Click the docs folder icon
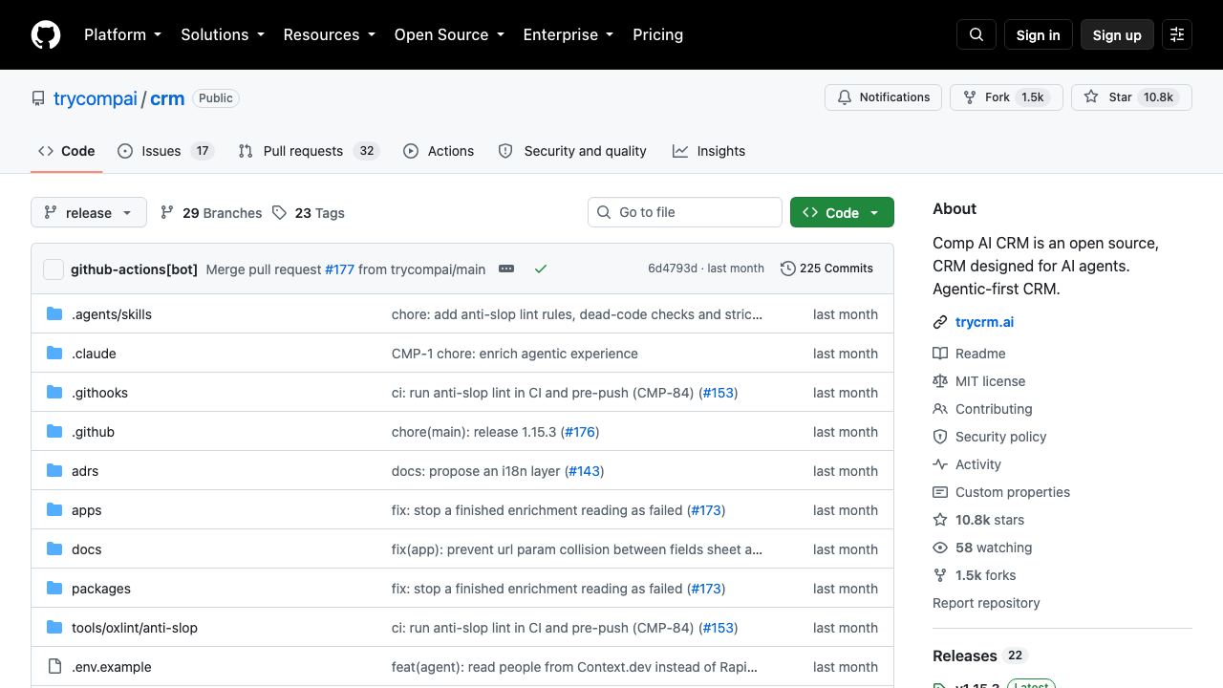 pos(54,549)
